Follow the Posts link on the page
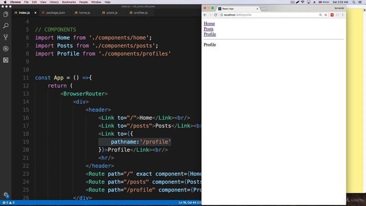The height and width of the screenshot is (206, 366). pos(208,29)
